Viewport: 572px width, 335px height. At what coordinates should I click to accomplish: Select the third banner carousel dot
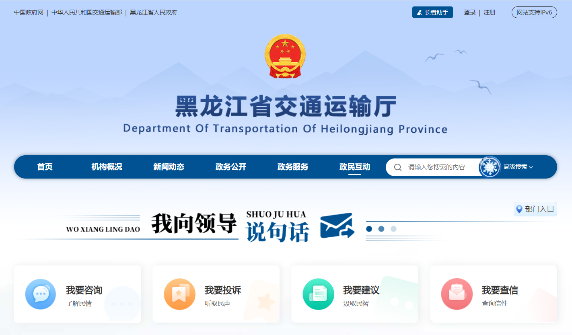[393, 229]
